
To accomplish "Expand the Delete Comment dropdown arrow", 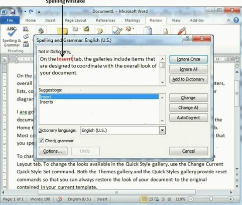I will coord(80,29).
